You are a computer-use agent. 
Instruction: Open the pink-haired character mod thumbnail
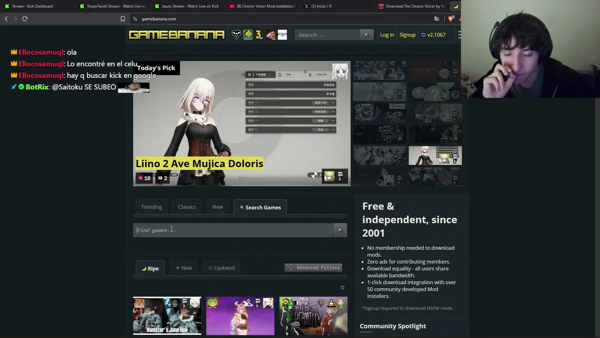[x=240, y=316]
